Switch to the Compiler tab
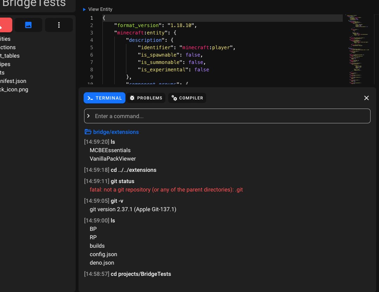379x292 pixels. [x=187, y=98]
